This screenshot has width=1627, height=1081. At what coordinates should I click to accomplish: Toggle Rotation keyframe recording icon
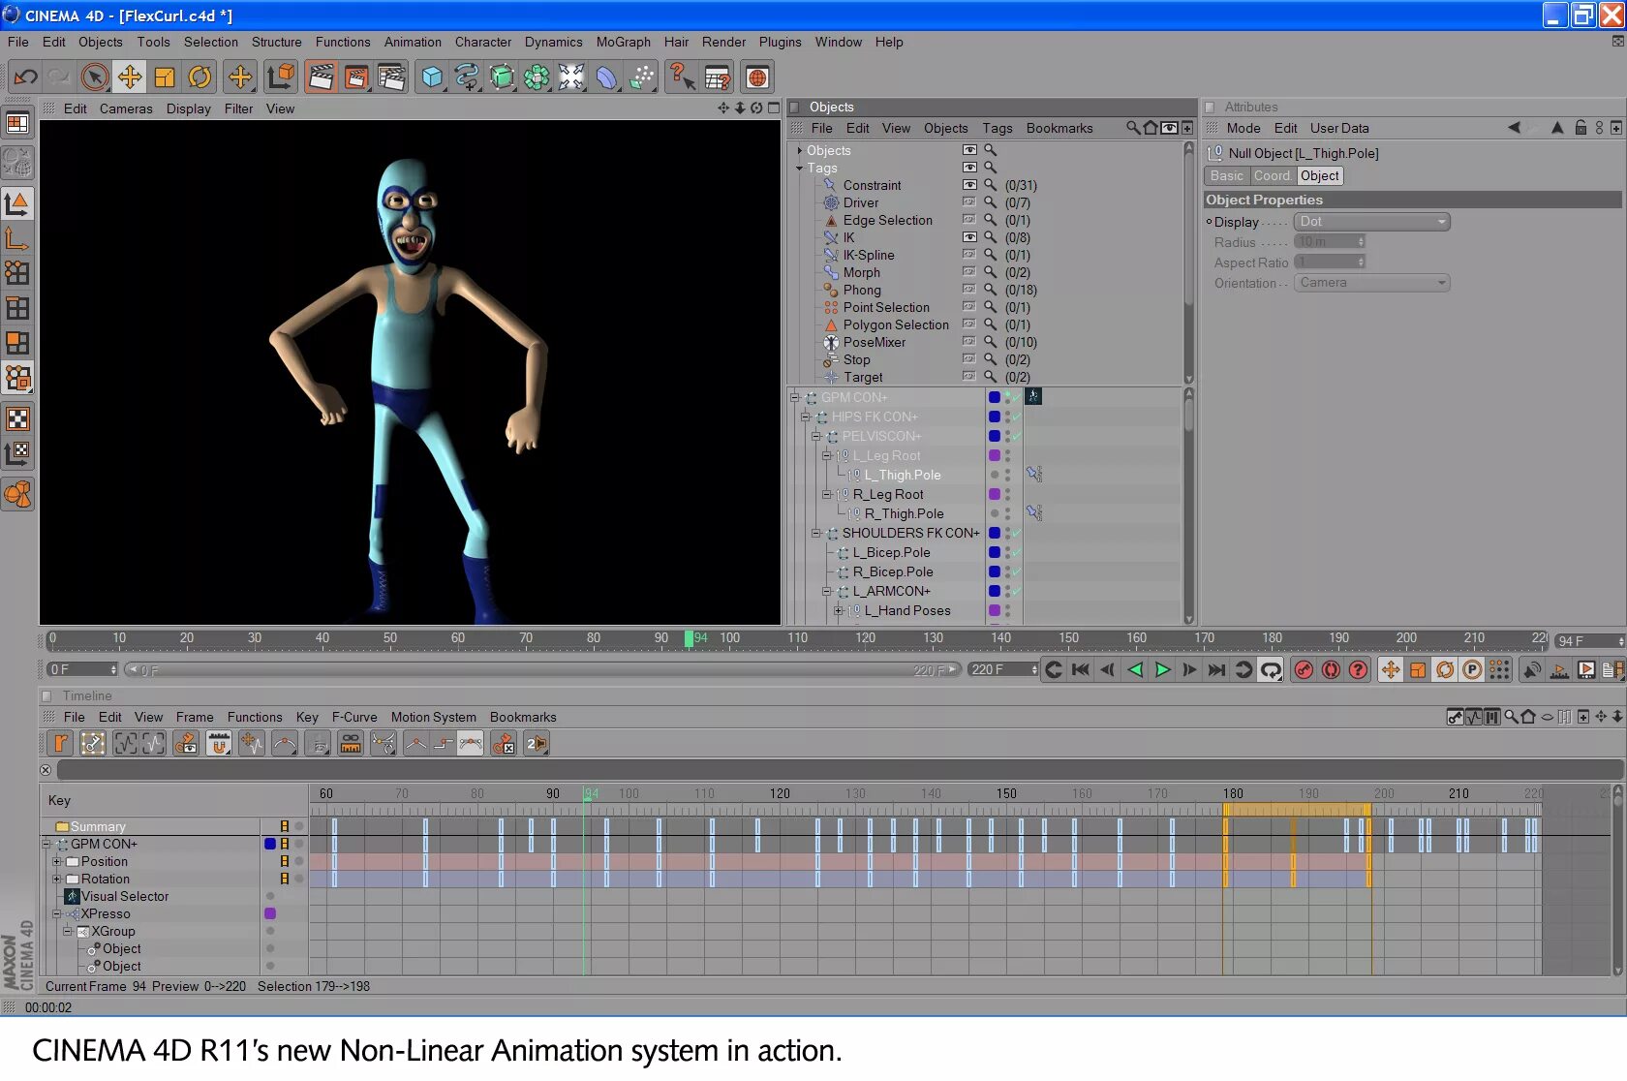(1445, 669)
